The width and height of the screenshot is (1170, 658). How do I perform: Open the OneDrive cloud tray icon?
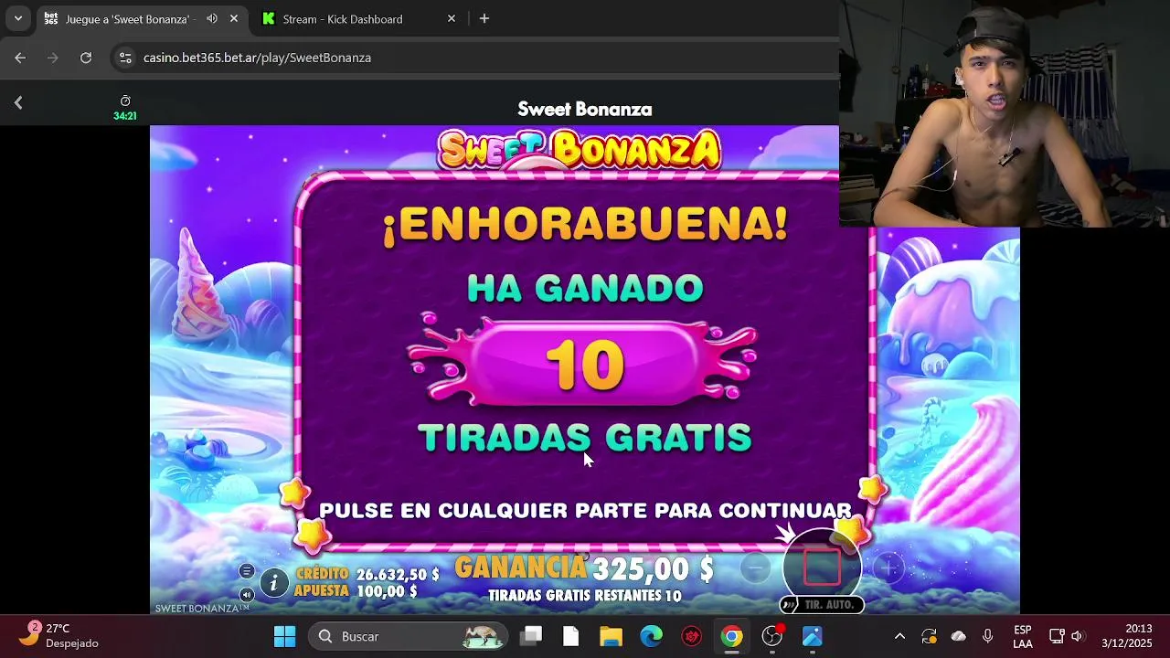958,636
